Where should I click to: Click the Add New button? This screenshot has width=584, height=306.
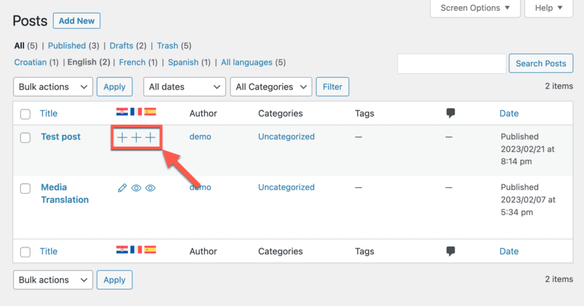coord(77,21)
